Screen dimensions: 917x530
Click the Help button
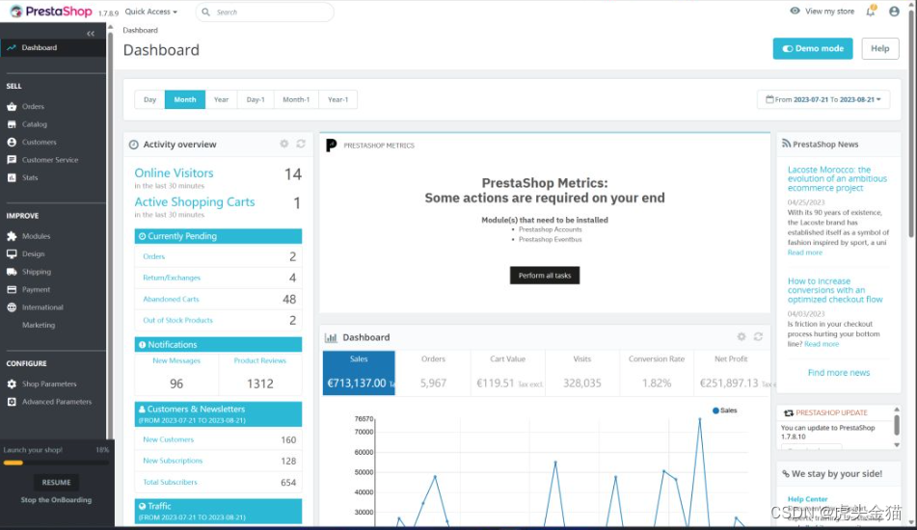coord(880,48)
